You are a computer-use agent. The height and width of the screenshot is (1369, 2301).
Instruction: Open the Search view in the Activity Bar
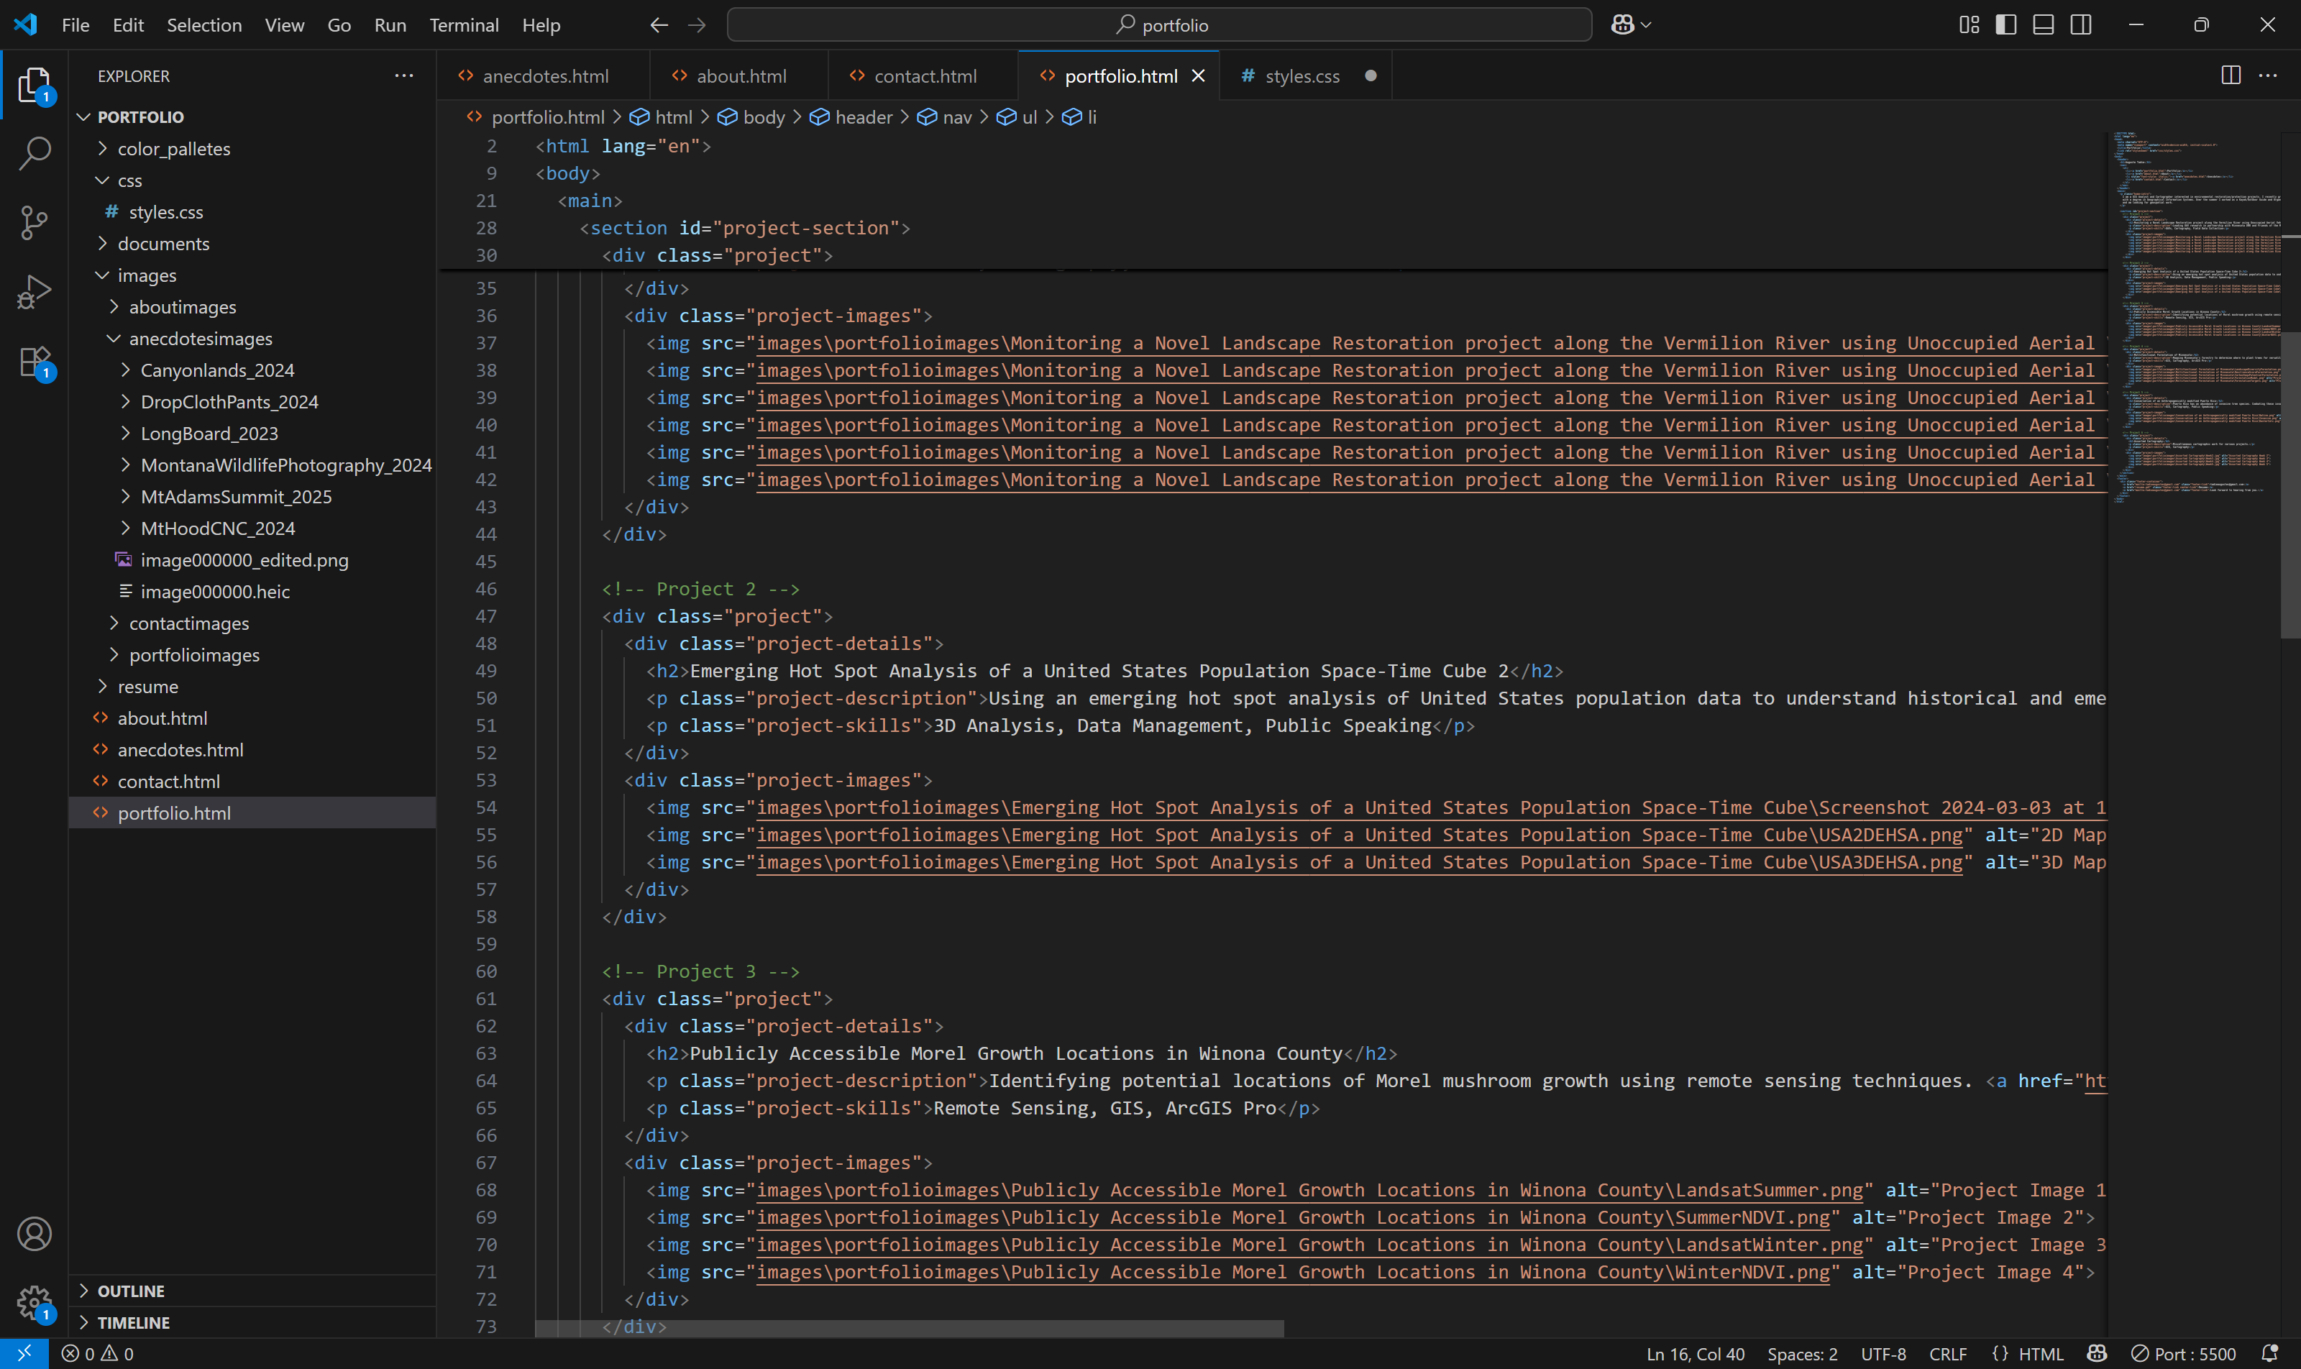34,153
